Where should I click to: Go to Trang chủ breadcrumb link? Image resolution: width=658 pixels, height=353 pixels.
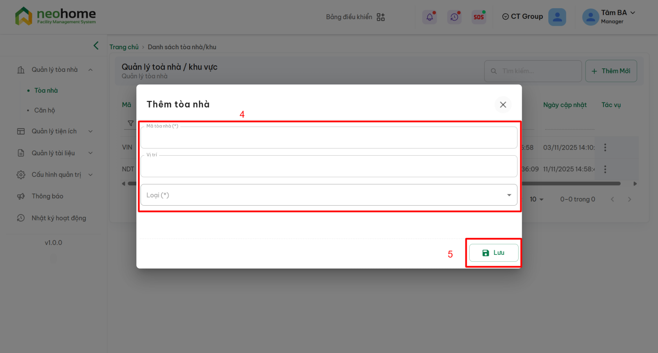point(124,47)
